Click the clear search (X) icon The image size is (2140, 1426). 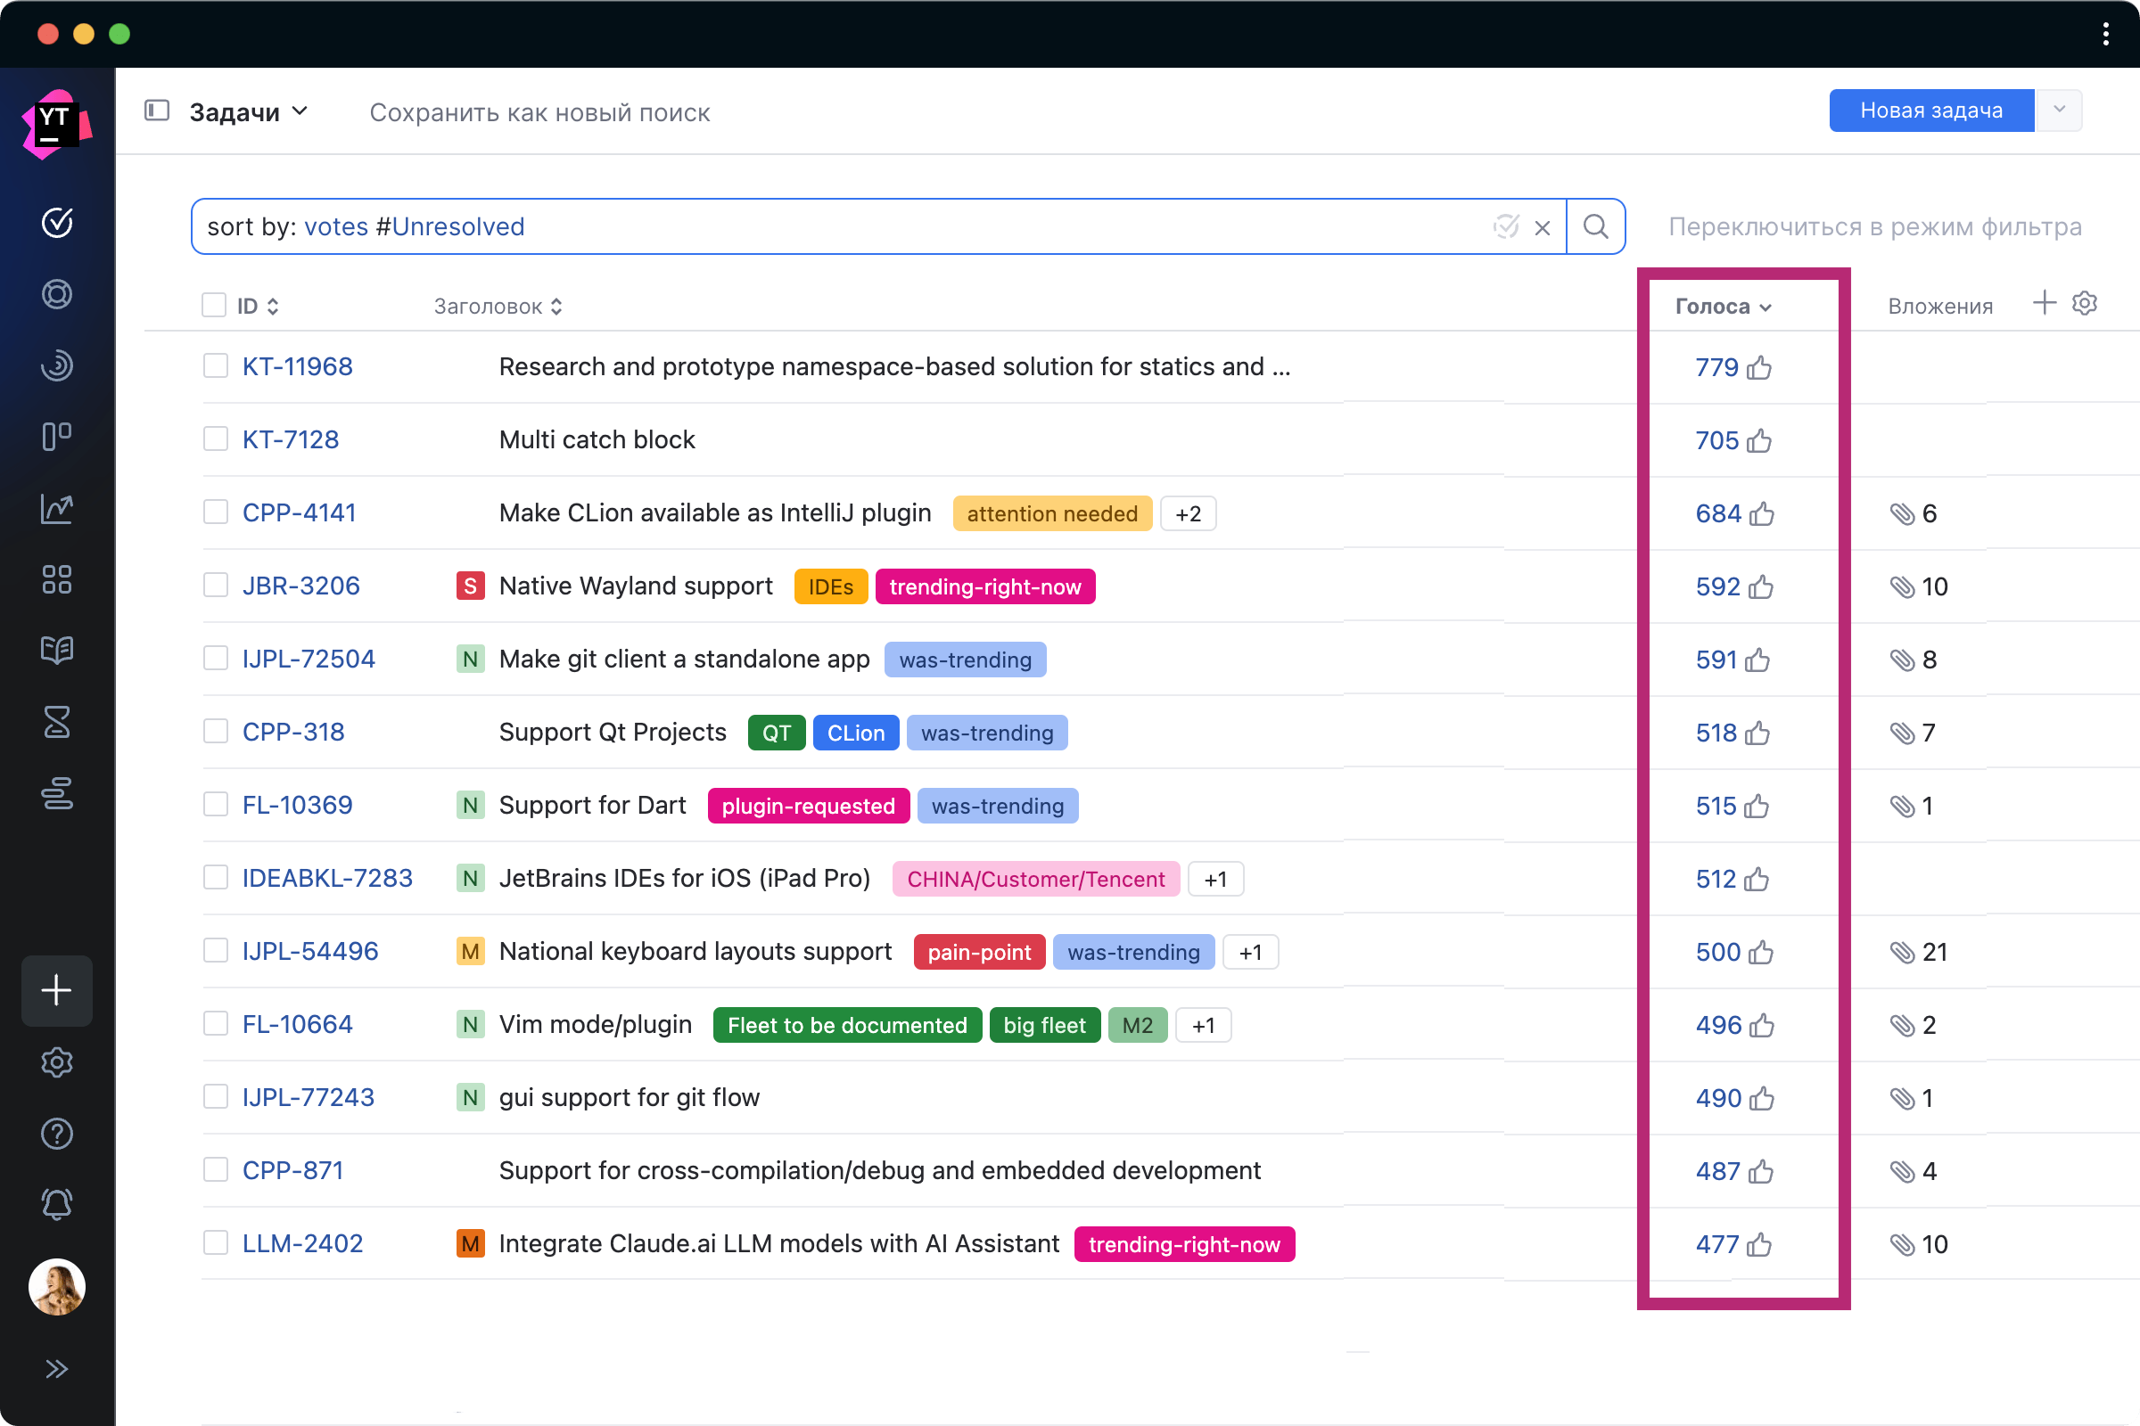click(x=1542, y=226)
